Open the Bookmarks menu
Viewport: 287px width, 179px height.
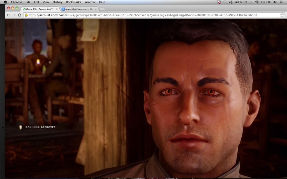click(x=73, y=2)
